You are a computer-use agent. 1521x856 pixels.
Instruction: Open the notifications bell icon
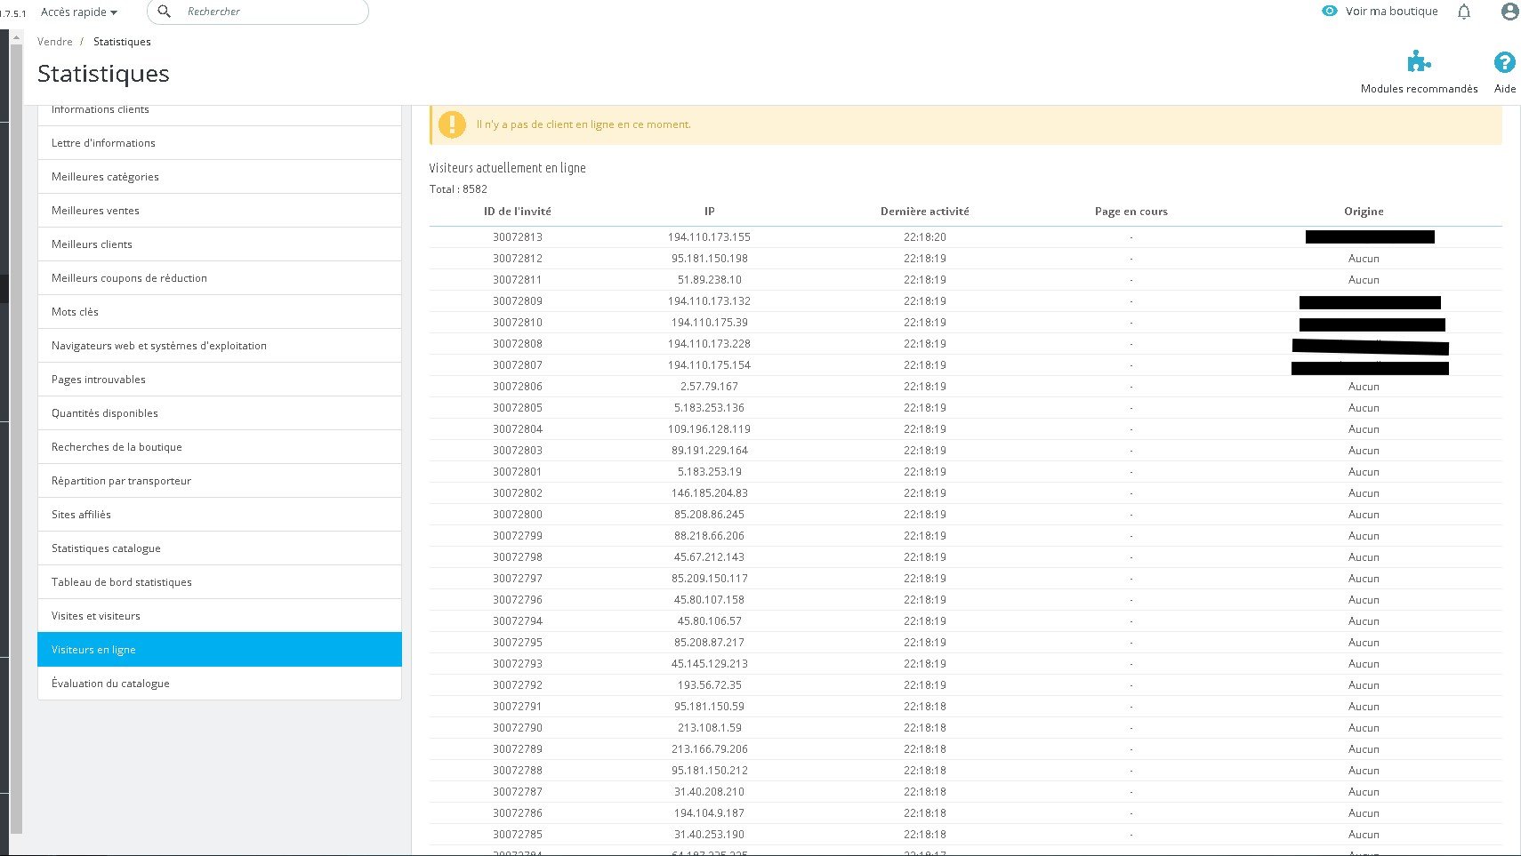pyautogui.click(x=1464, y=12)
